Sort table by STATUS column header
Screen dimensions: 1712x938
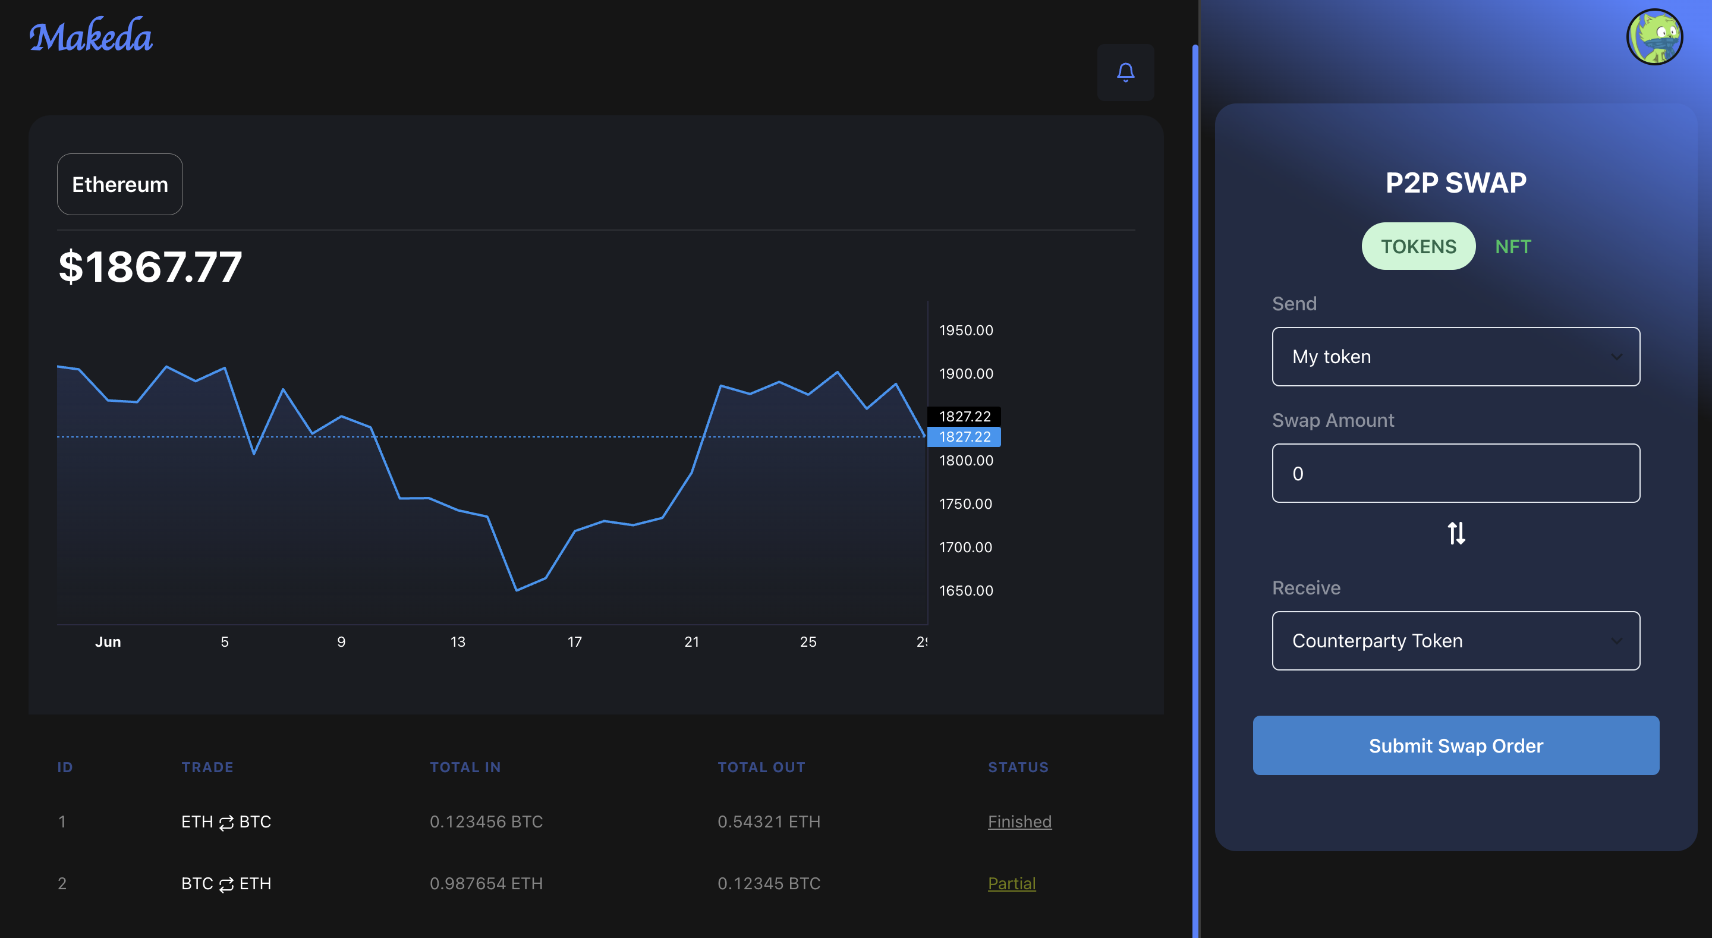pos(1018,767)
